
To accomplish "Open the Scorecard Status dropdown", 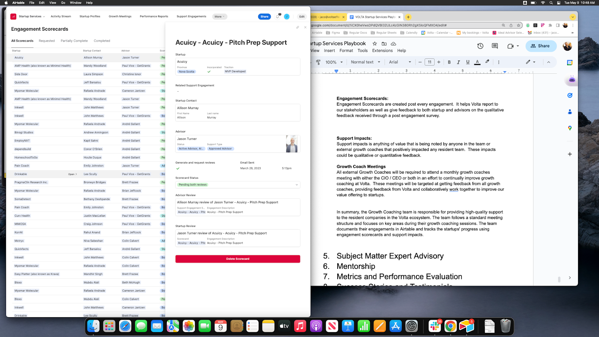I will tap(238, 185).
